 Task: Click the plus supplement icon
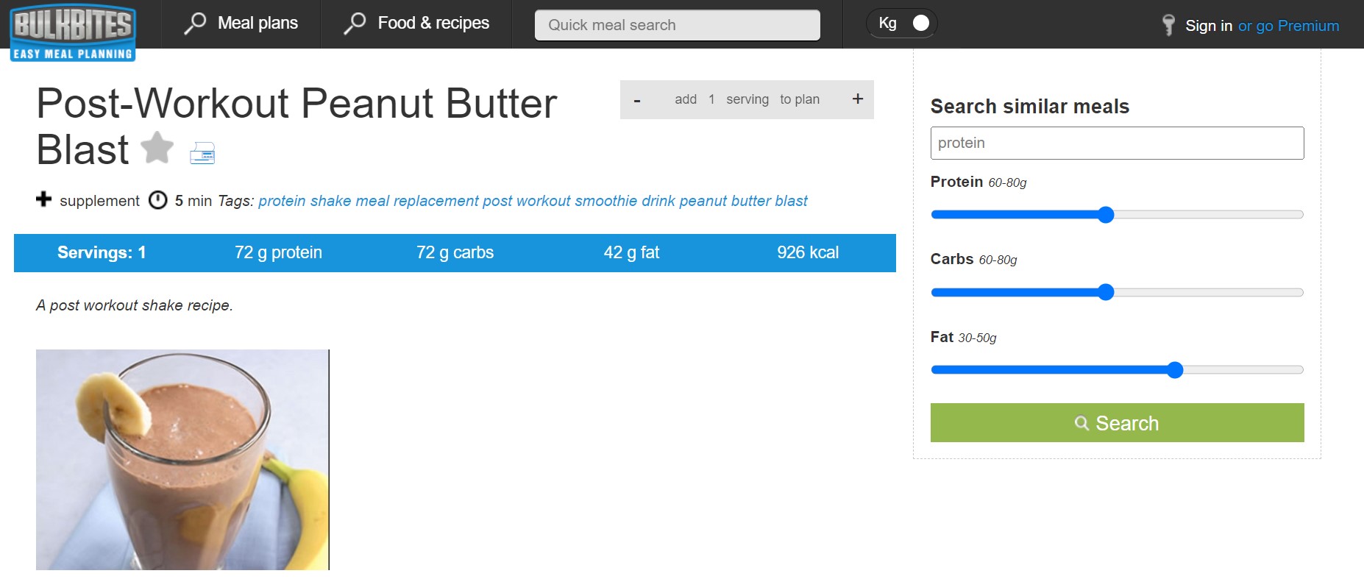pos(44,199)
